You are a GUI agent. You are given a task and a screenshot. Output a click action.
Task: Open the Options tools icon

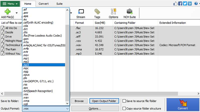point(113,12)
